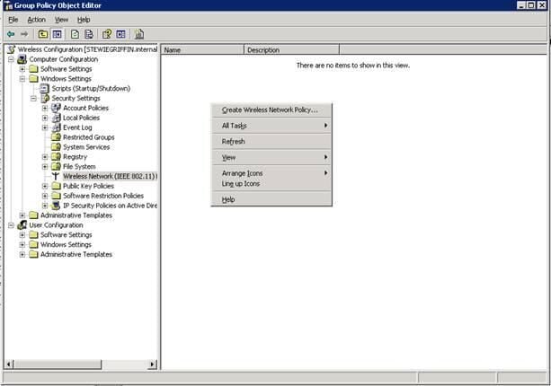551x386 pixels.
Task: Collapse the Security Settings node
Action: click(x=33, y=98)
